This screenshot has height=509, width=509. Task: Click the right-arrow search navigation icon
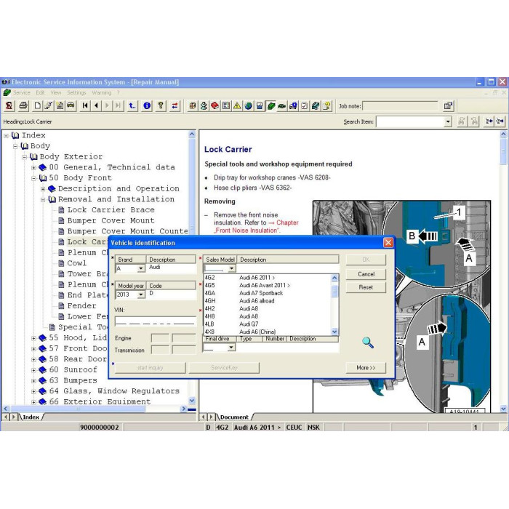pos(500,121)
